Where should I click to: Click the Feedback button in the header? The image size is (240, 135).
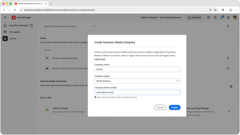(194, 18)
